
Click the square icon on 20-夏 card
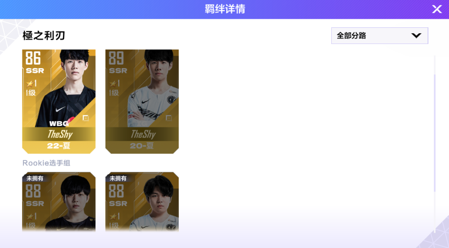click(169, 118)
